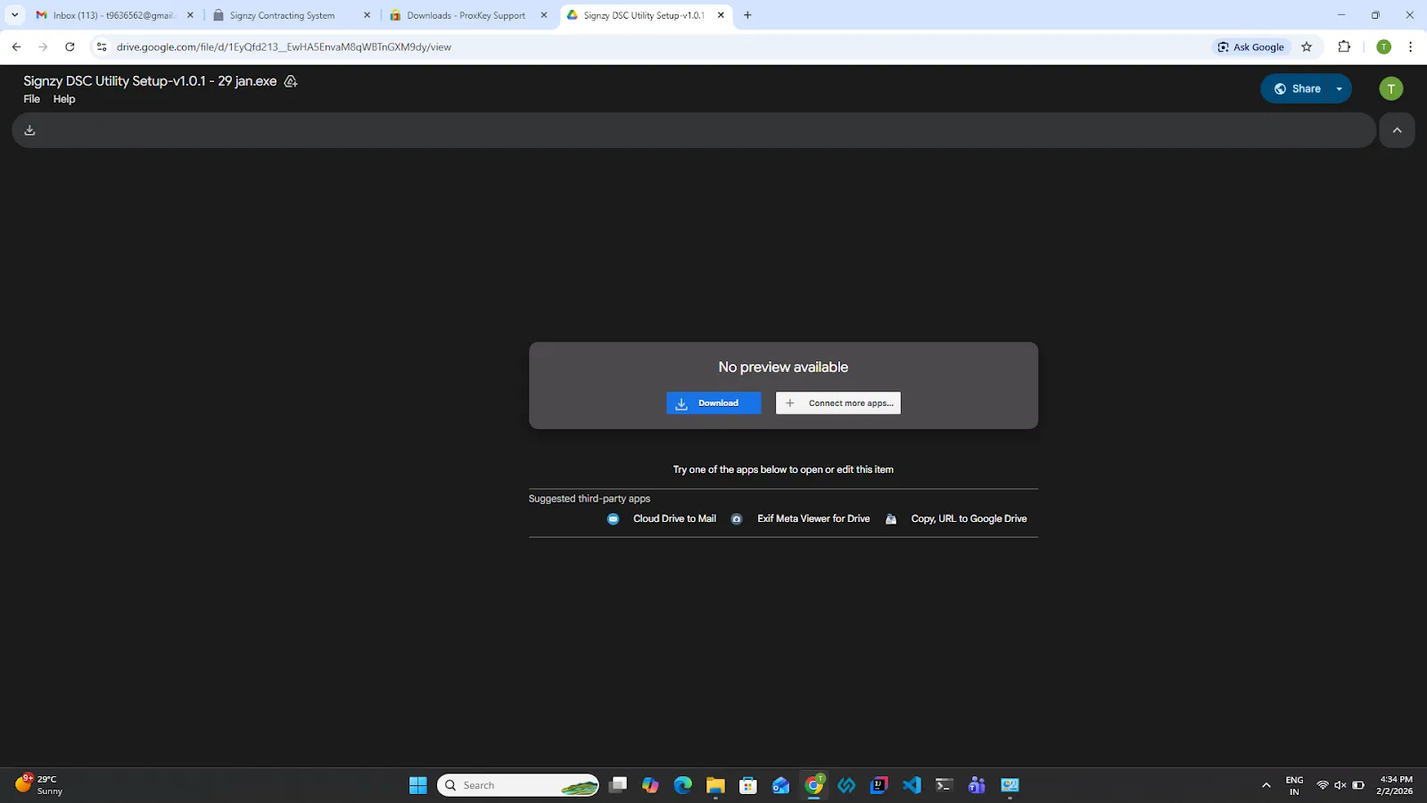Viewport: 1427px width, 803px height.
Task: Click the download icon in Drive toolbar
Action: point(29,130)
